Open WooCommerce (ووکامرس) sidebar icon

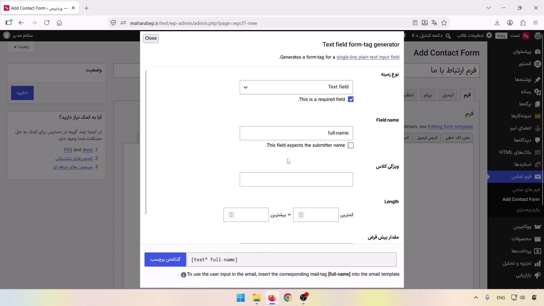(x=538, y=227)
